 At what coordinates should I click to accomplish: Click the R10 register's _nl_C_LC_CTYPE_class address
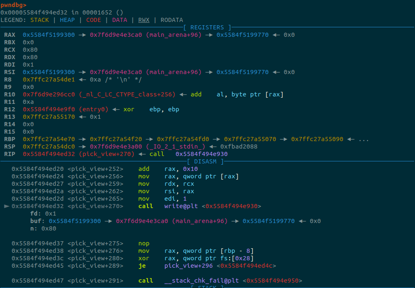(49, 94)
